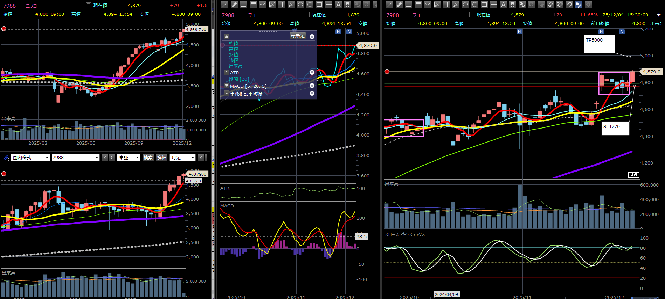Choose the pentagon shape tool in middle toolbar

(300, 5)
